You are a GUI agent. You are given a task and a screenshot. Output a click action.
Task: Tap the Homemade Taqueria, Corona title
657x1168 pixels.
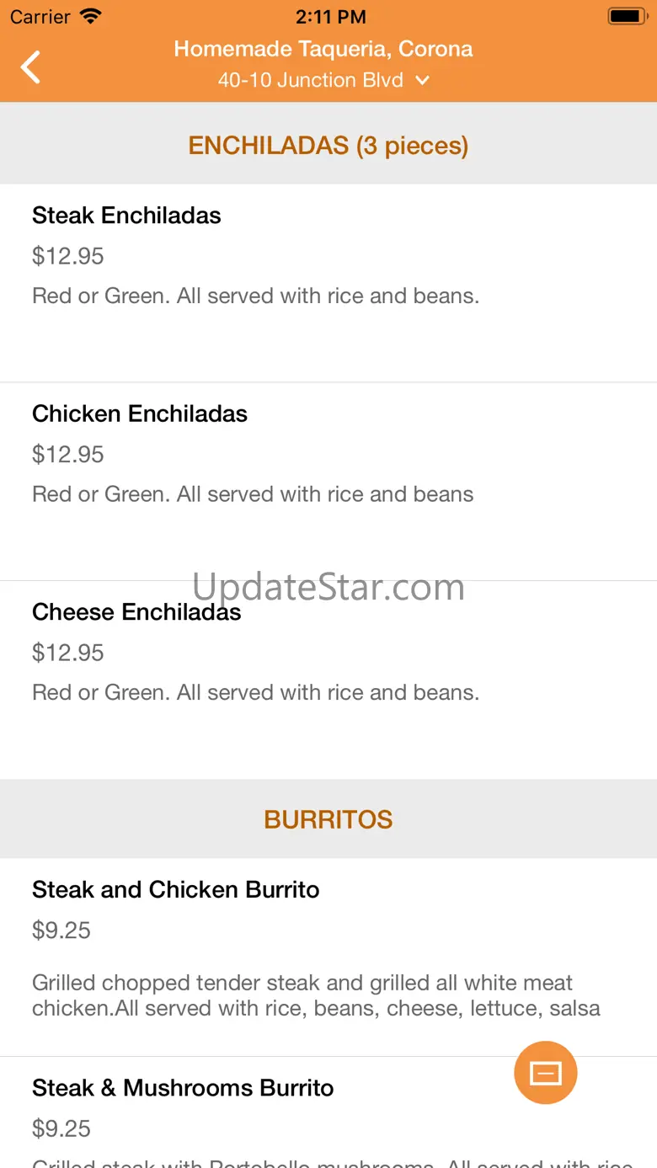(x=323, y=49)
